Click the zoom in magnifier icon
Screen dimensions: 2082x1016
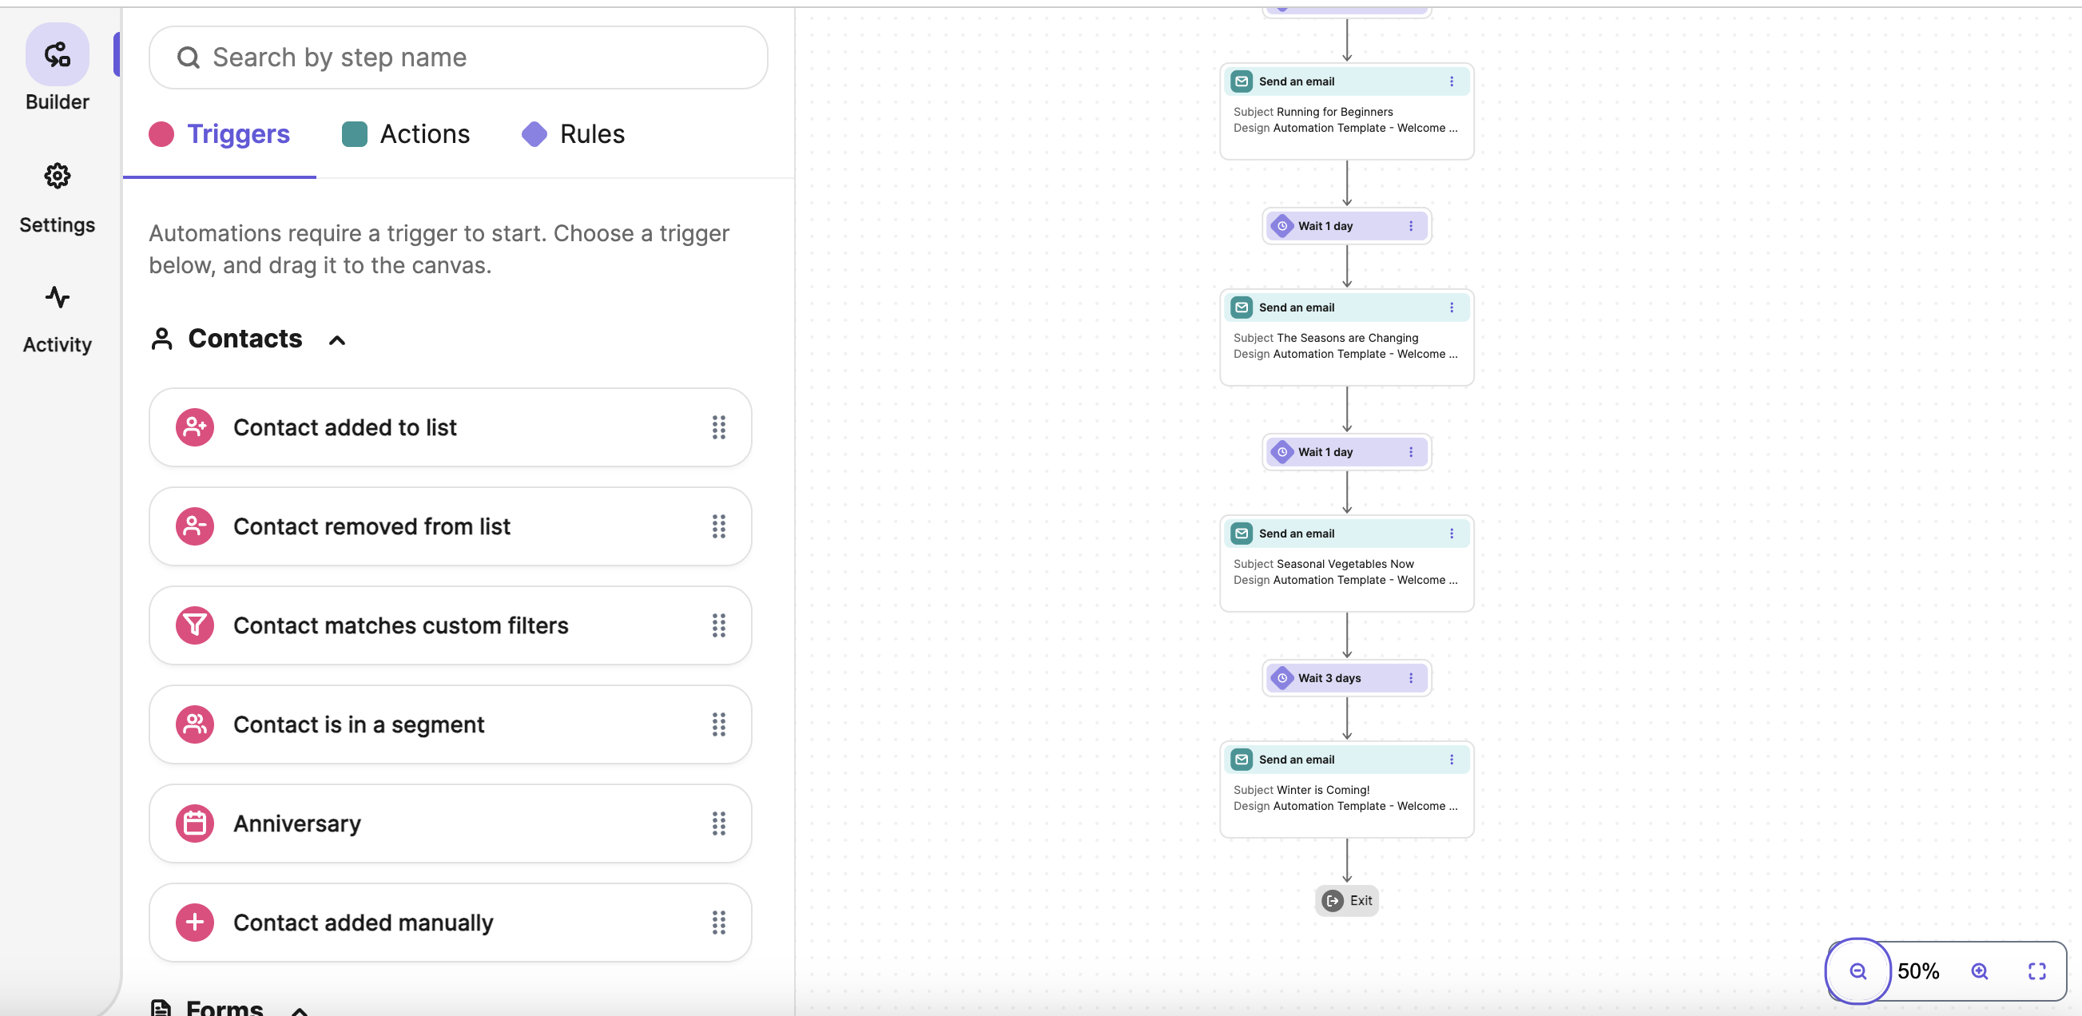pos(1979,970)
